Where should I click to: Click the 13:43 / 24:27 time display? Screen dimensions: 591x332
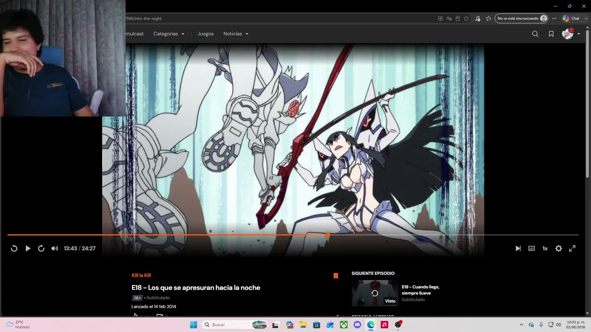click(x=79, y=249)
